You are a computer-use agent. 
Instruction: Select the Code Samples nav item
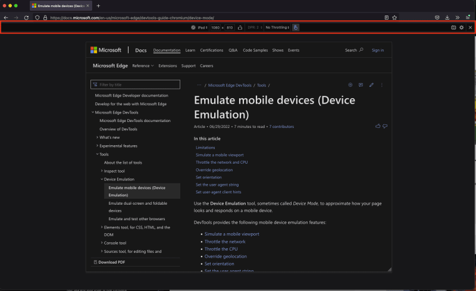(x=255, y=51)
